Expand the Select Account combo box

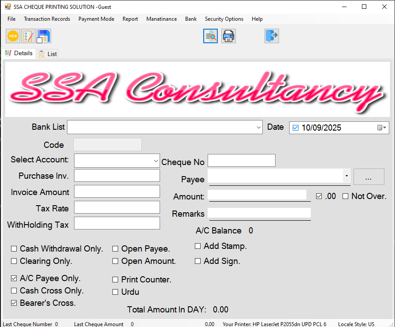[x=156, y=160]
